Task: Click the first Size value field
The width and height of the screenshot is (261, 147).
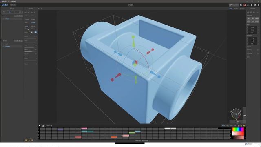Action: coord(253,27)
